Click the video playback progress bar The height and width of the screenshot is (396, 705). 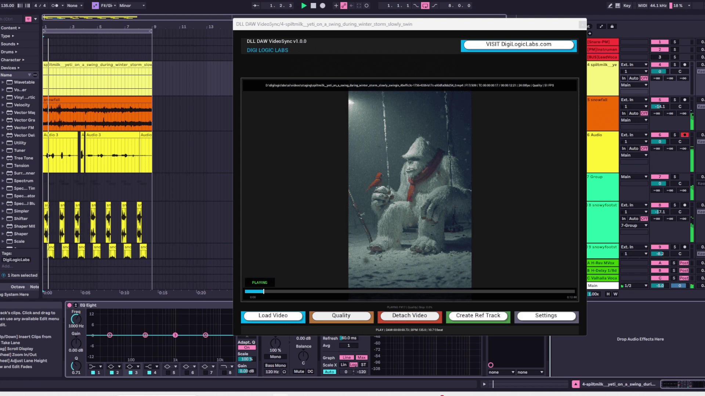point(410,291)
